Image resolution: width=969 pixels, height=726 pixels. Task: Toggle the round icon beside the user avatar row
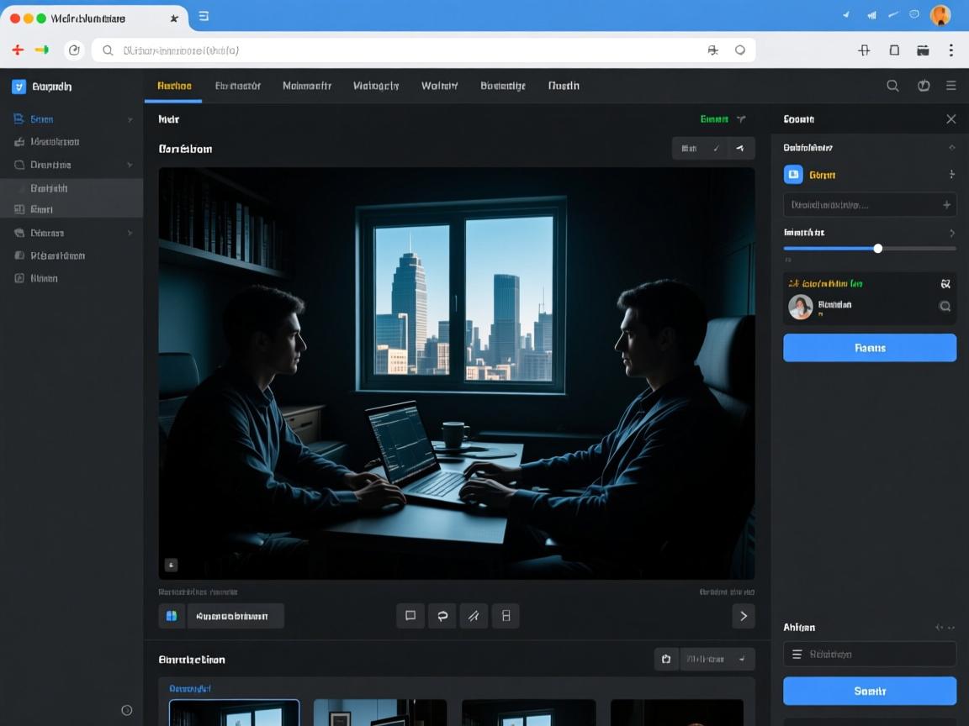945,307
